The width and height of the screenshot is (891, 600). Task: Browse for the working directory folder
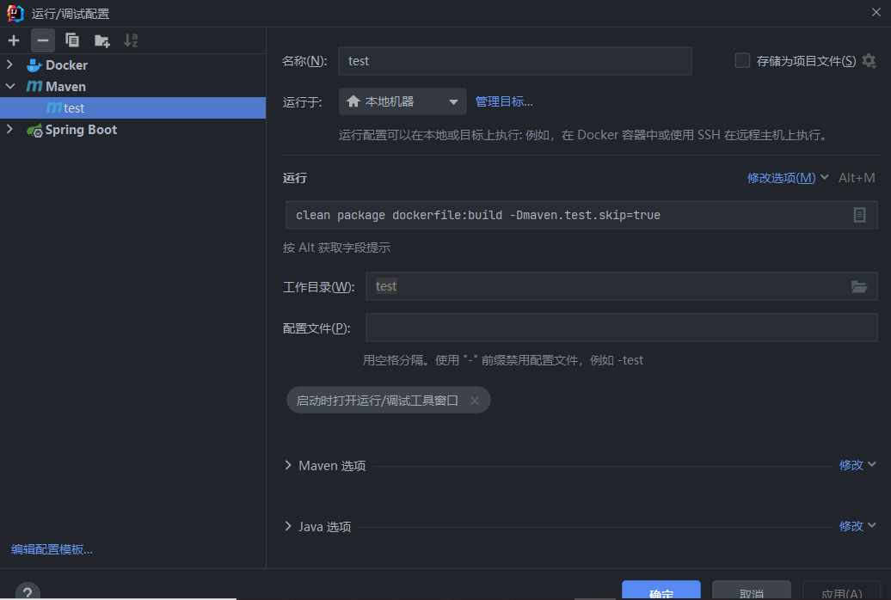pyautogui.click(x=858, y=286)
